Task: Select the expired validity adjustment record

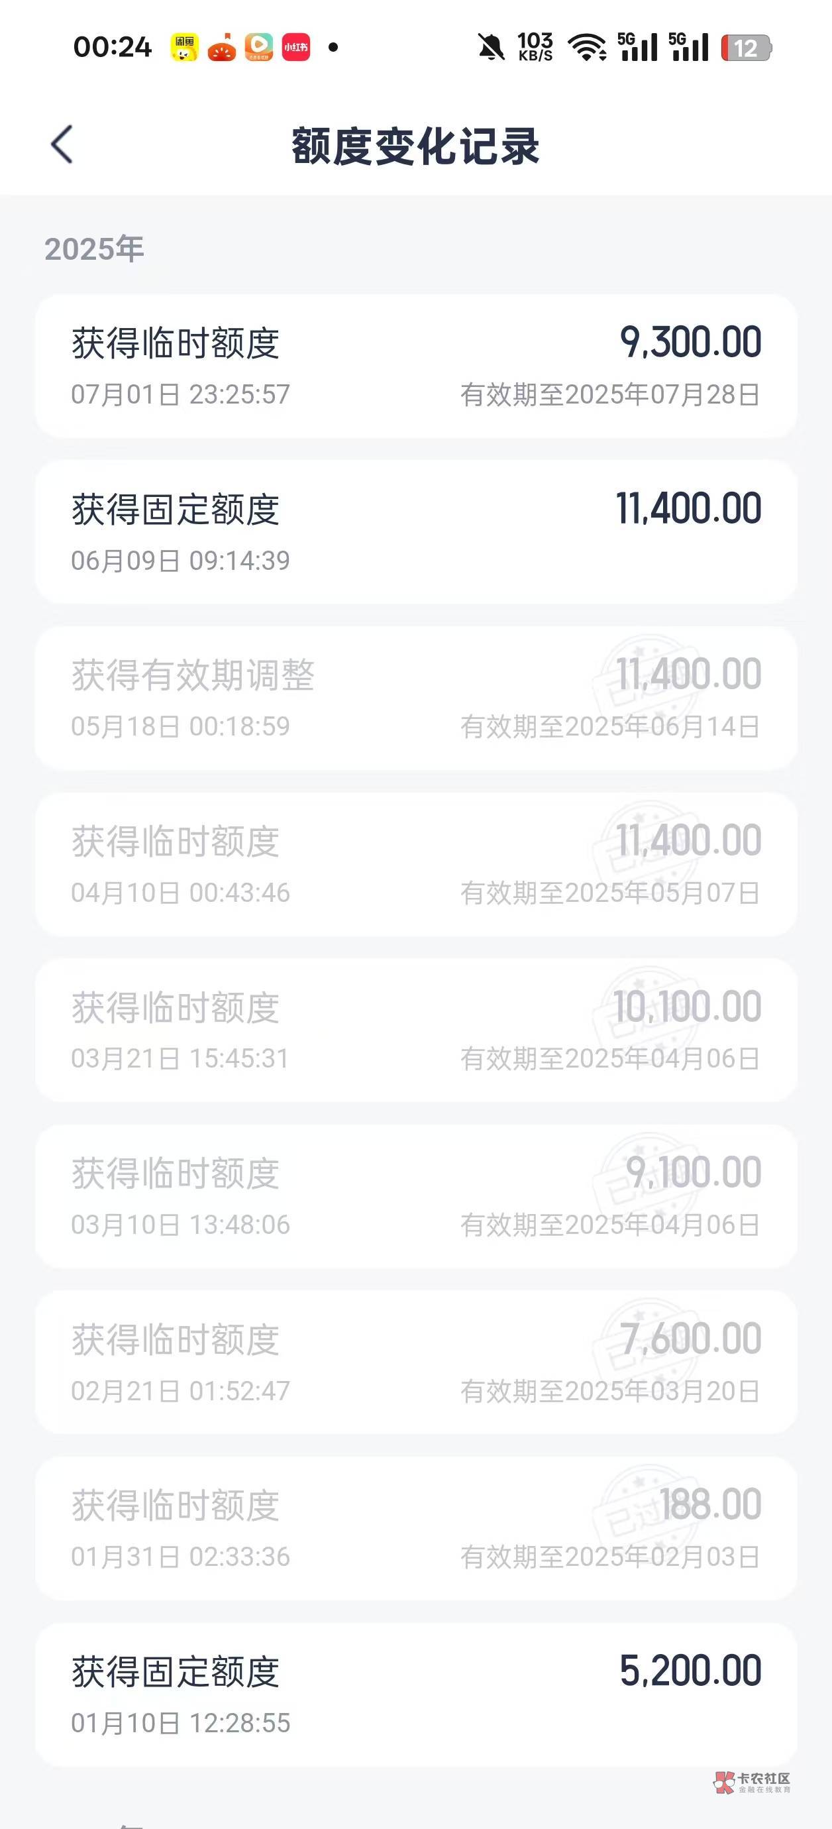Action: (416, 698)
